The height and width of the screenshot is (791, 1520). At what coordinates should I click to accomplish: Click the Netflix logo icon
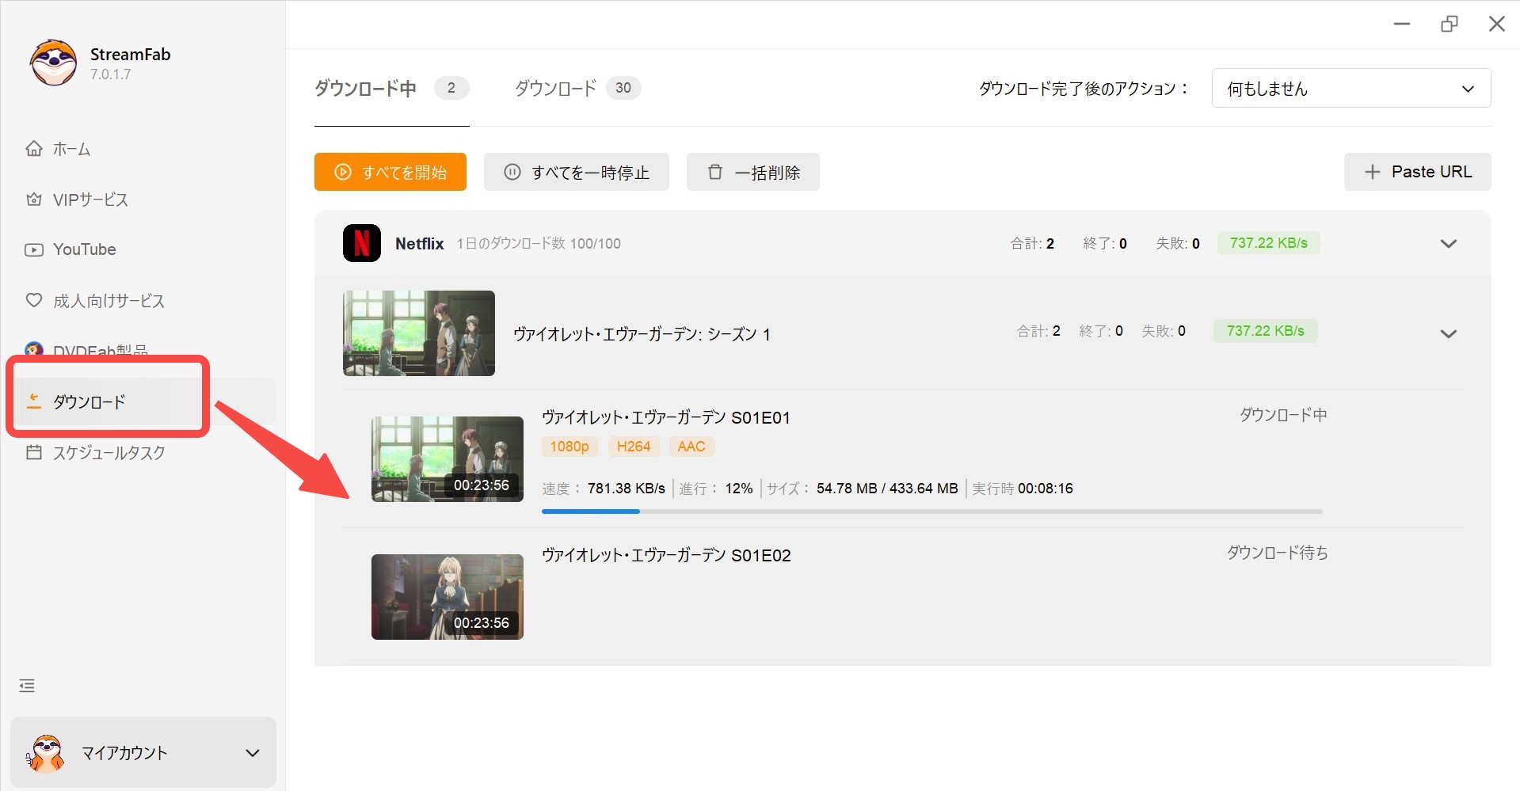point(362,243)
